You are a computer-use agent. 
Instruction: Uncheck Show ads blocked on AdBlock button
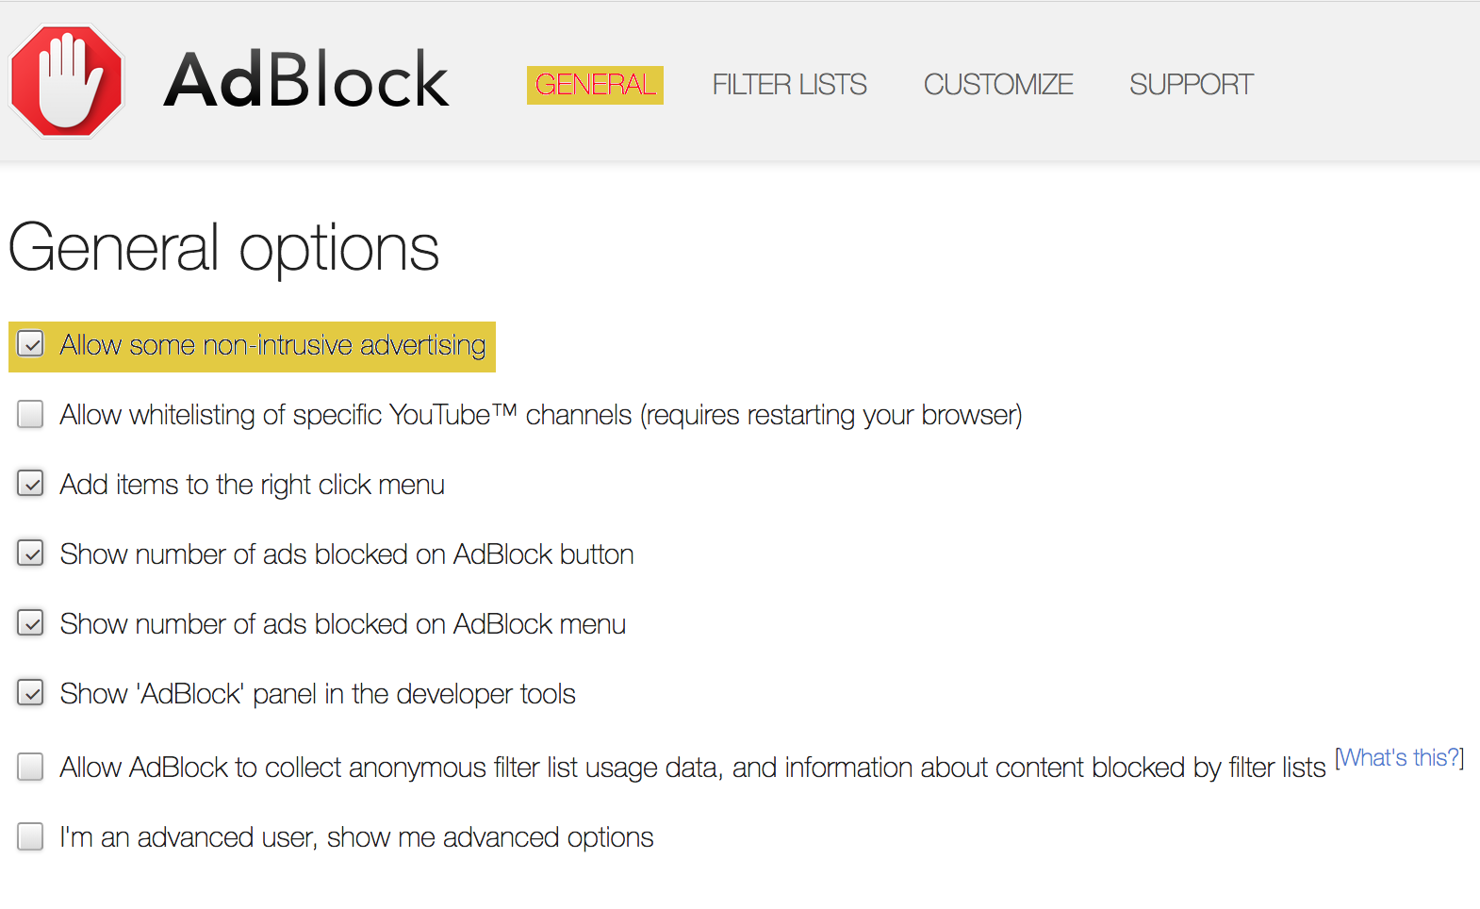pyautogui.click(x=31, y=554)
